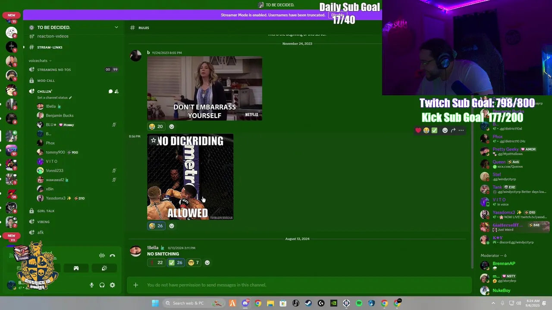Toggle rolling-laugh reaction with 26 count
Screen dimensions: 552x310
tap(156, 226)
